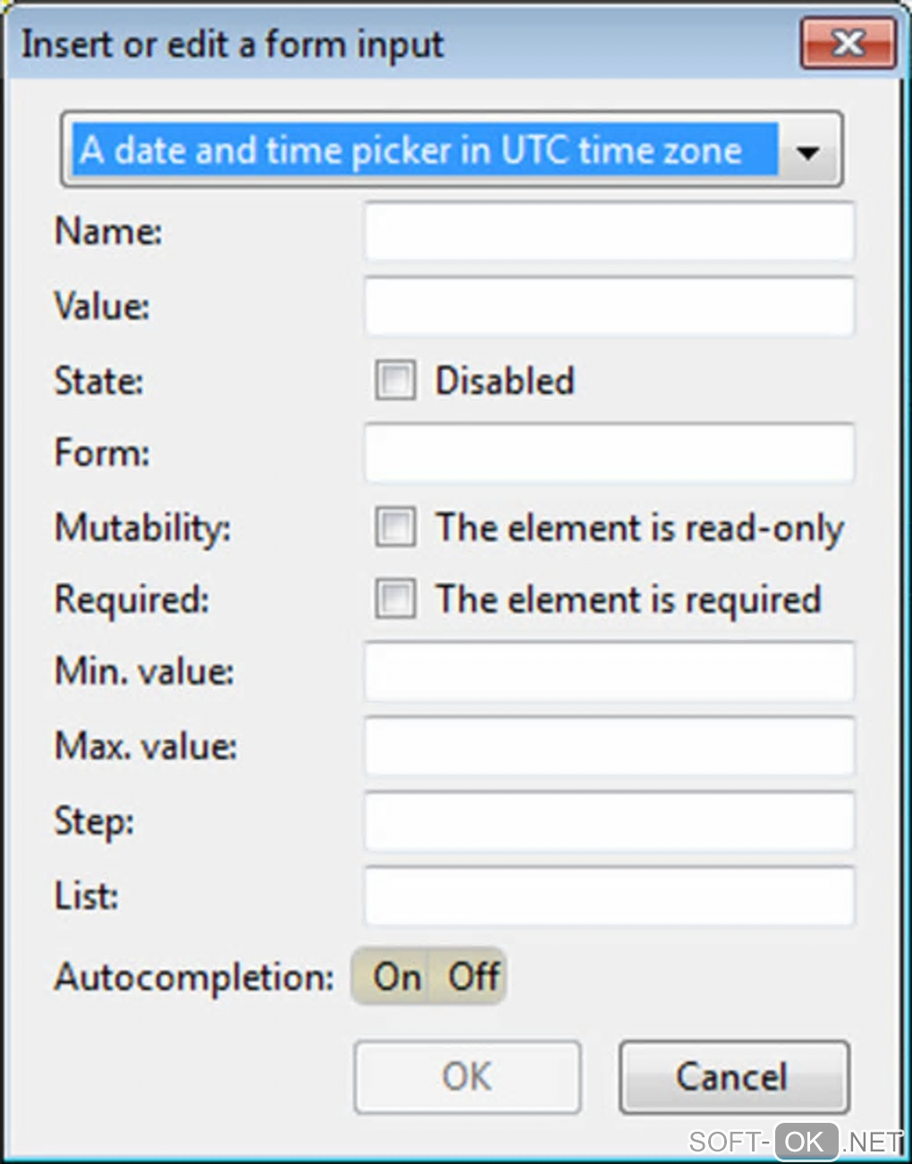Click the 'Disabled' label text

tap(504, 382)
